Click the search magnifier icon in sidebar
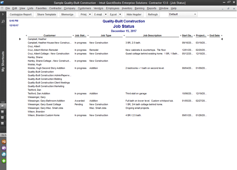Viewport: 237px width, 170px height. [3, 21]
